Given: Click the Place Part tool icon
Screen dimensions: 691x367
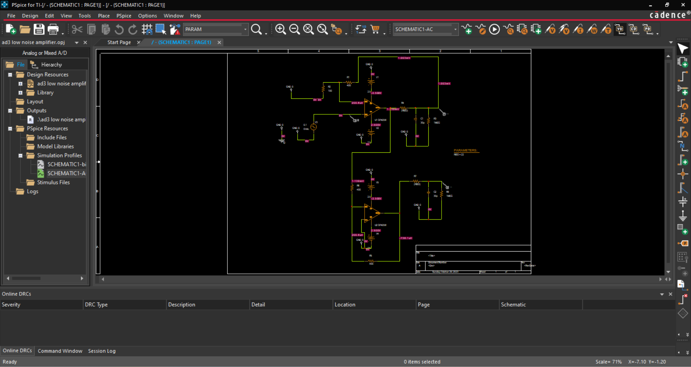Looking at the screenshot, I should click(x=683, y=63).
